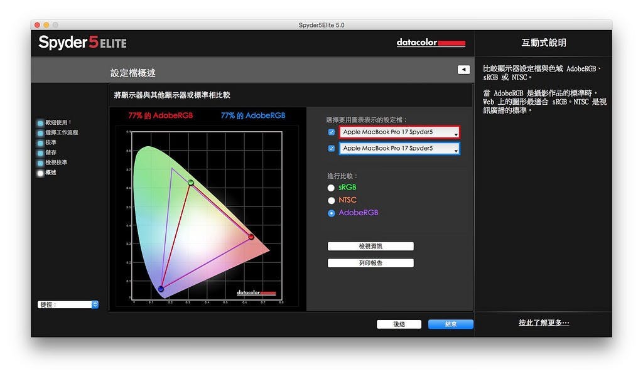Open the 按此了解更多 link
643x379 pixels.
point(544,323)
